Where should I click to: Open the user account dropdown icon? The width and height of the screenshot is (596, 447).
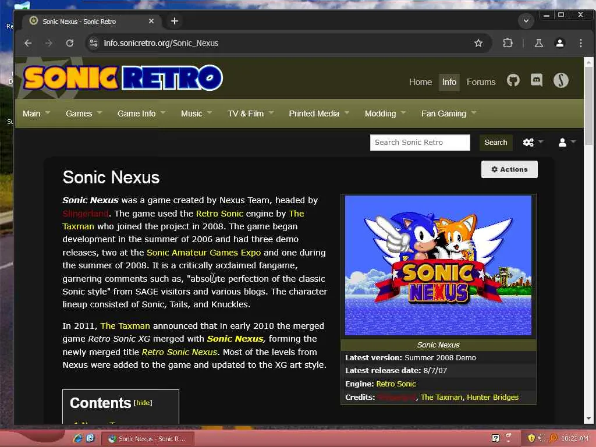click(567, 142)
